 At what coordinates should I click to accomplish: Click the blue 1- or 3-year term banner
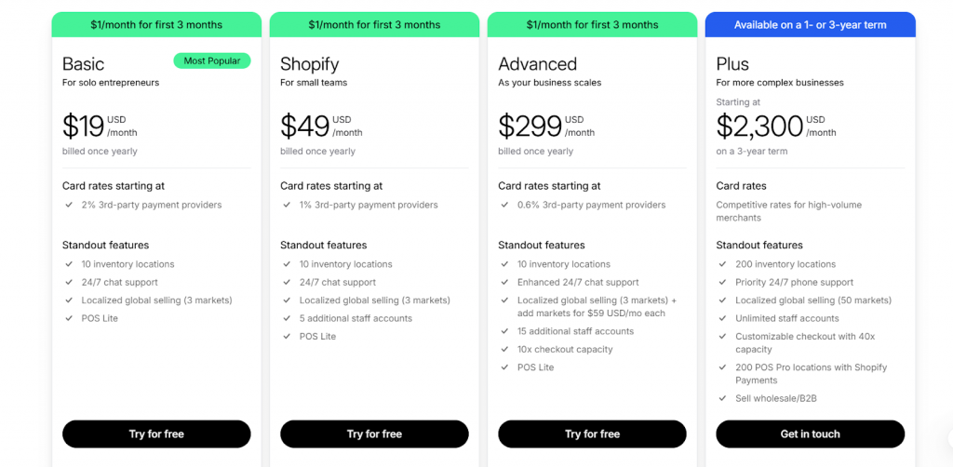click(x=810, y=25)
